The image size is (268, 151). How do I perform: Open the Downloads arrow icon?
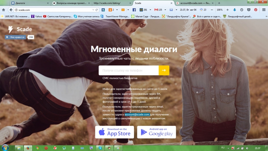[x=235, y=10]
